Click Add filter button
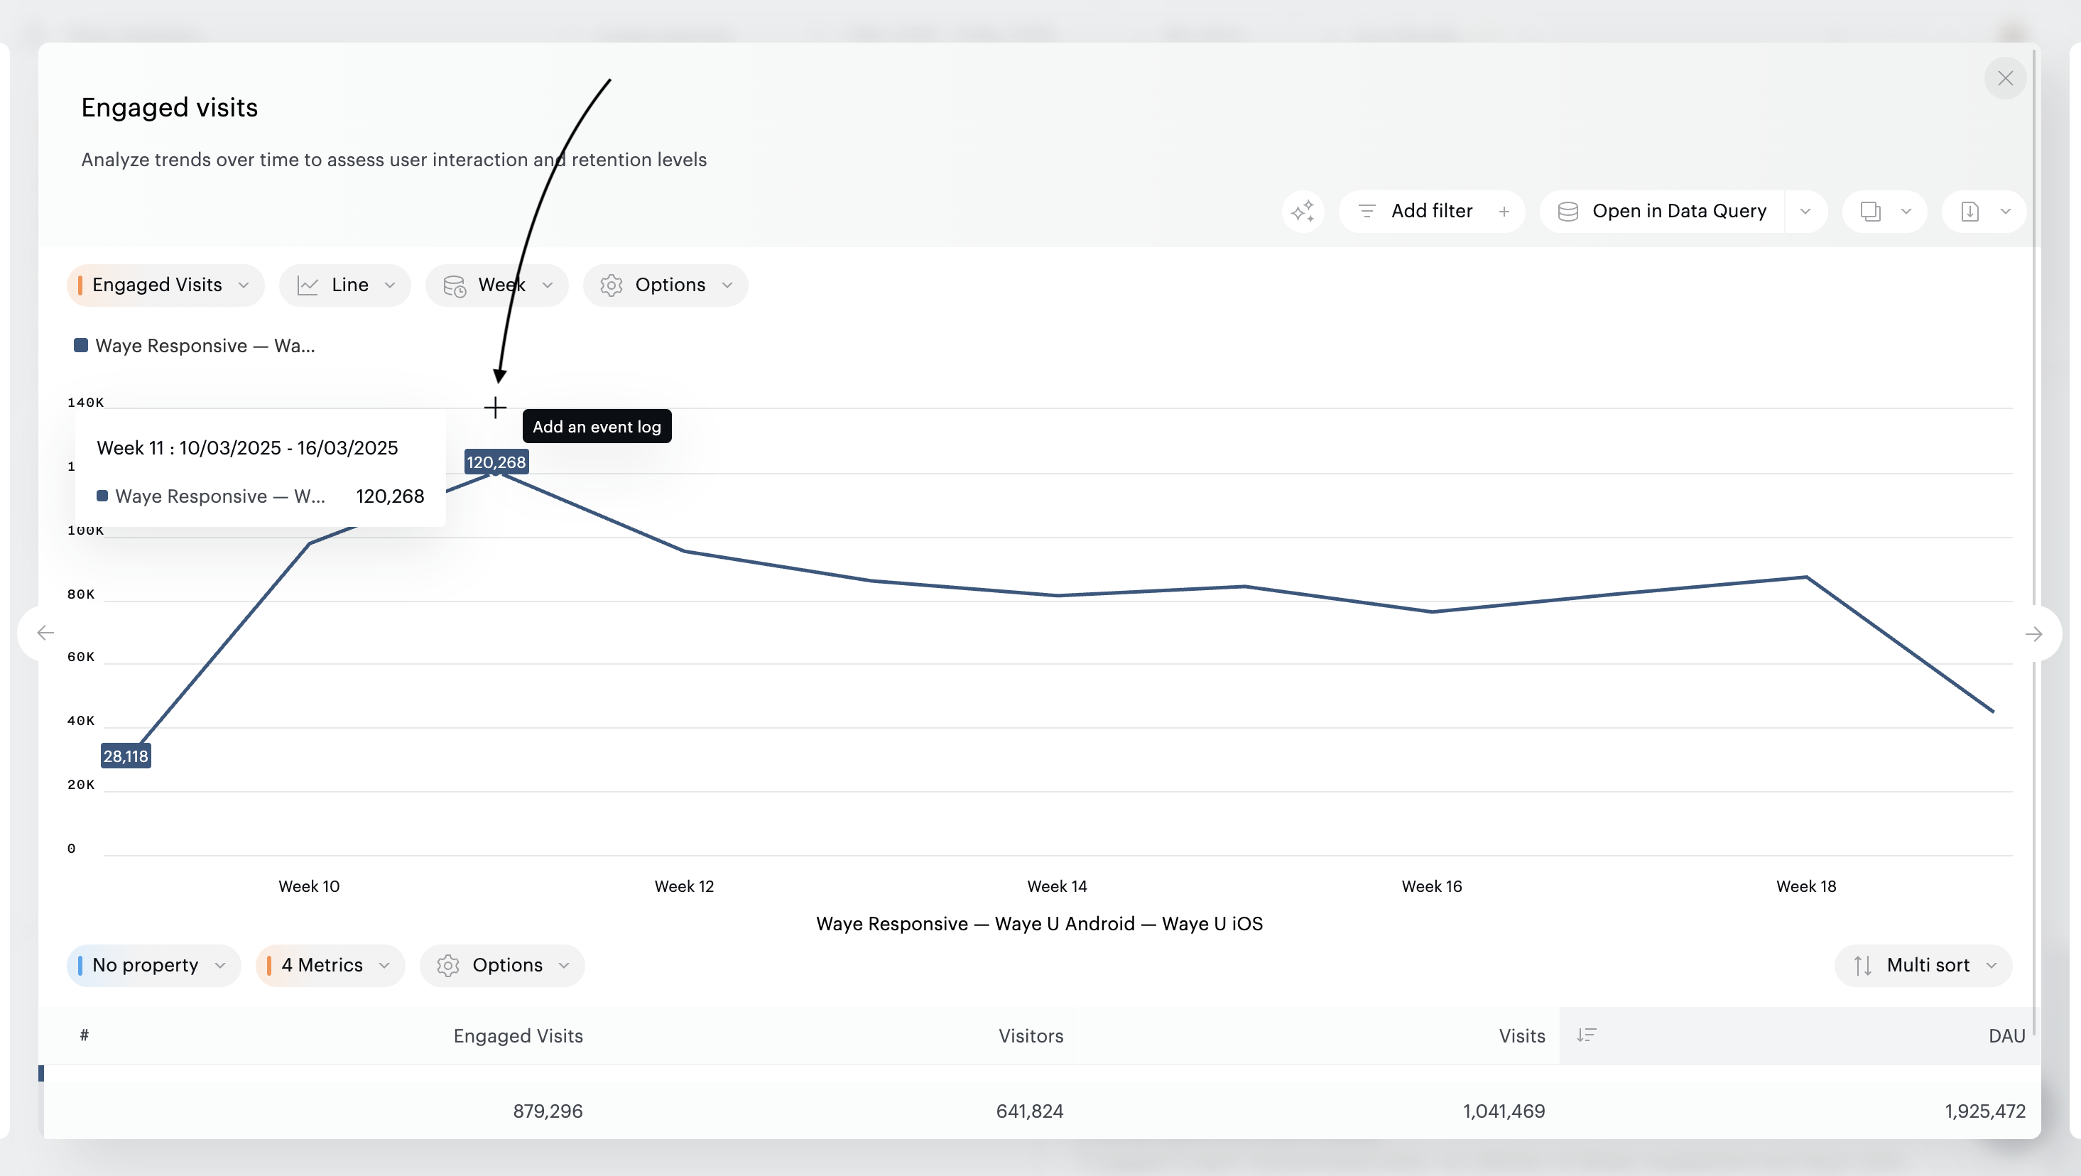 1430,212
